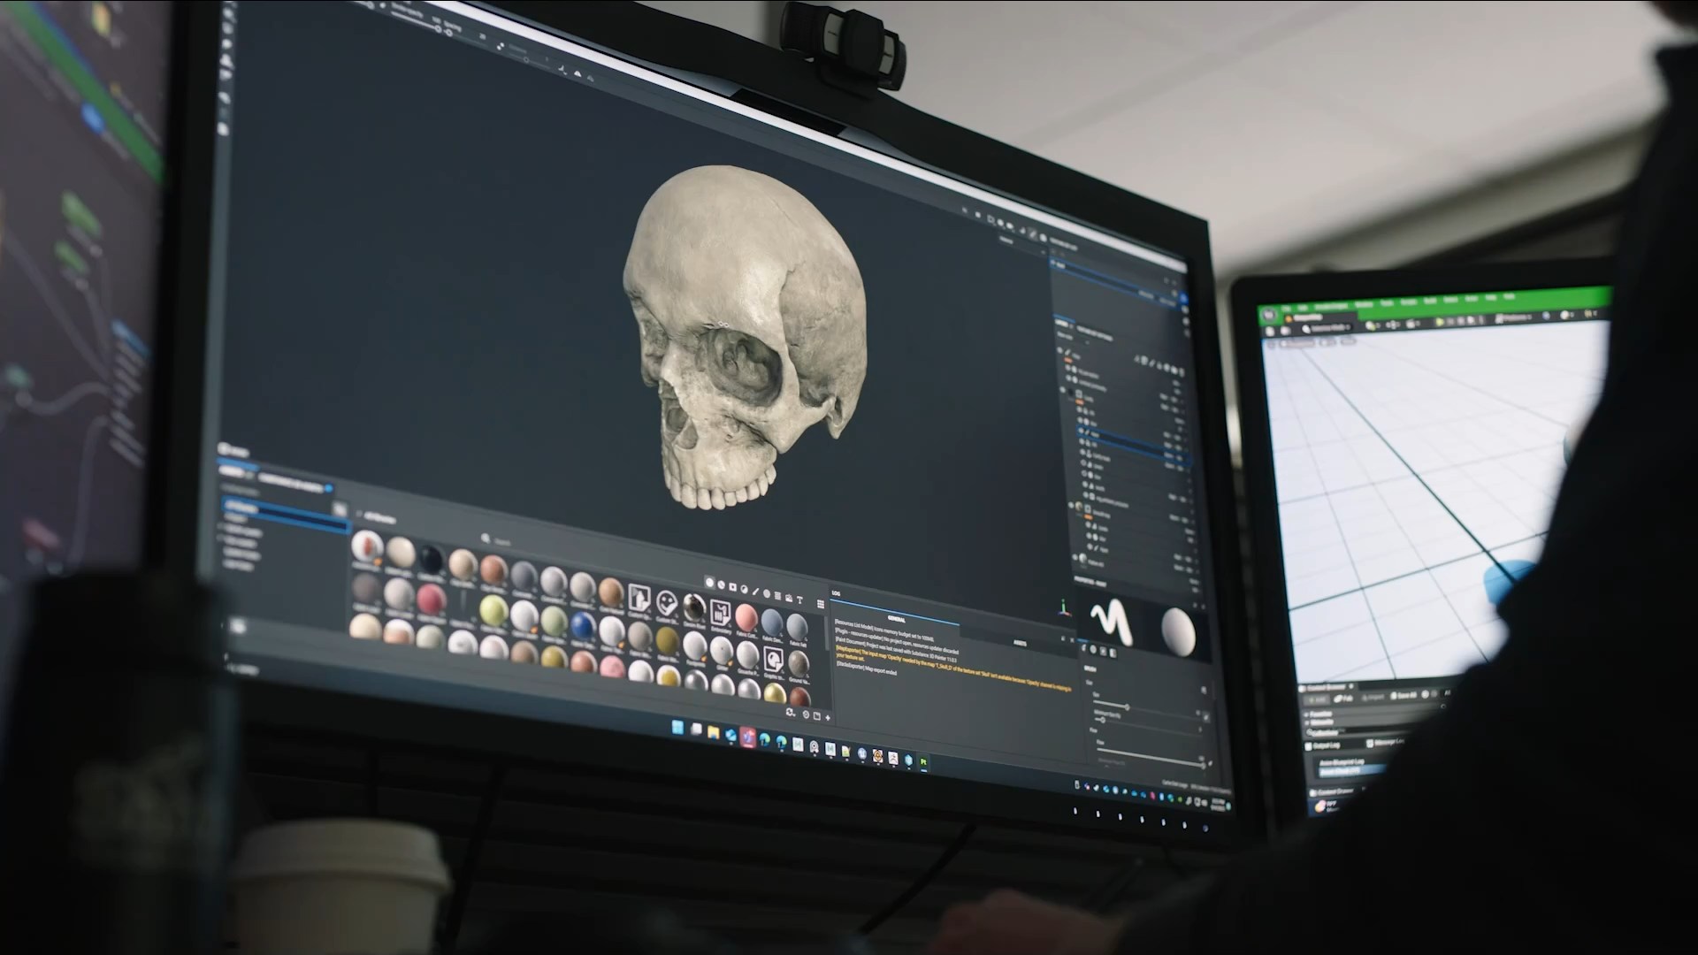Open asset folder icon beside plus
1698x955 pixels.
click(x=817, y=715)
